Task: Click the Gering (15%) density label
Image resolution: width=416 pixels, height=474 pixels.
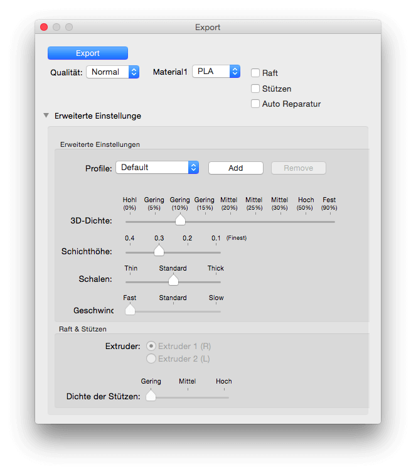Action: tap(205, 203)
